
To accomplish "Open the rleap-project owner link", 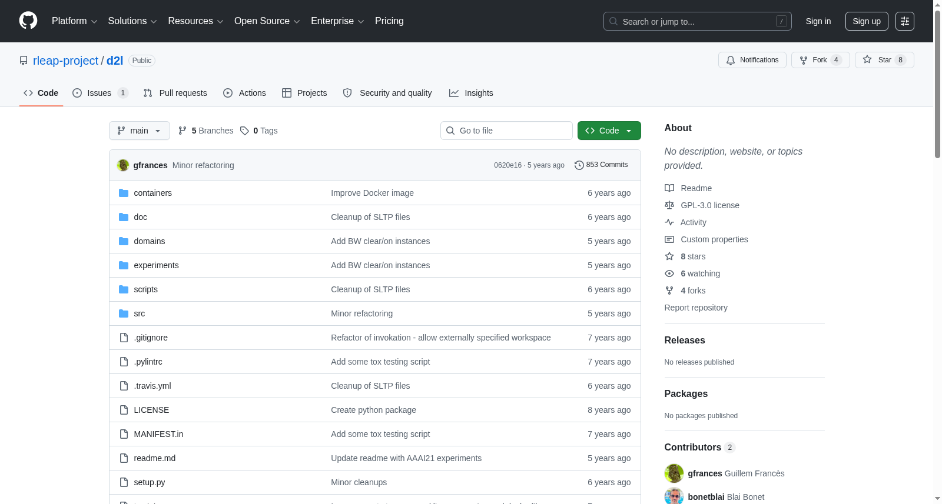I will [66, 61].
